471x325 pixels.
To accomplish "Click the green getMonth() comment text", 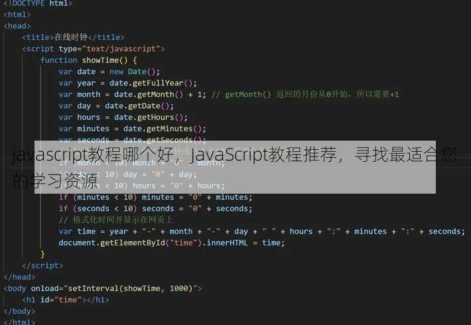I will (x=305, y=94).
